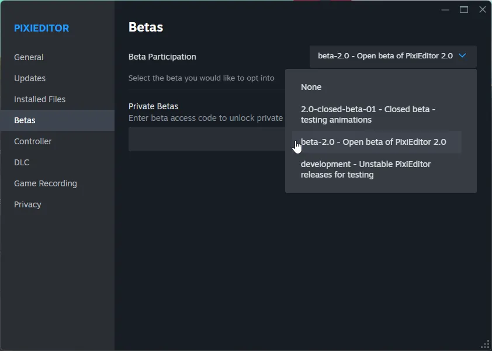Open the DLC section
The image size is (492, 351).
[22, 162]
